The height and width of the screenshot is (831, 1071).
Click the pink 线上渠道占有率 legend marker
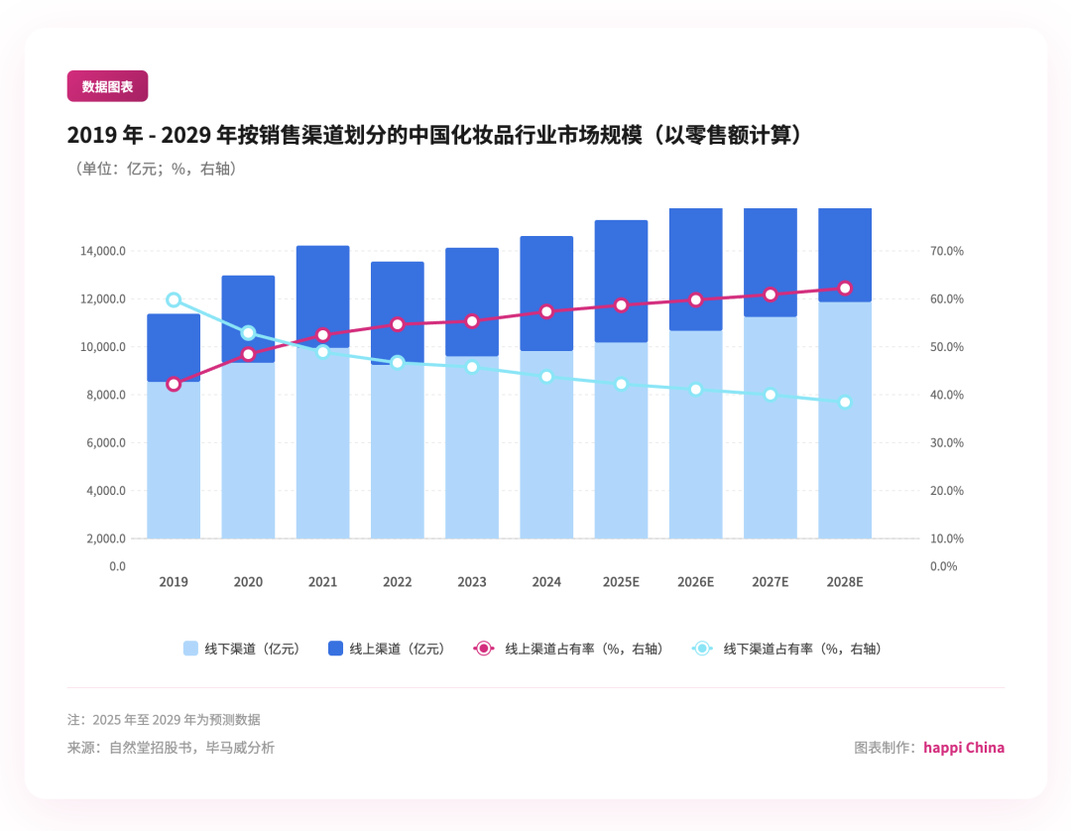click(483, 649)
